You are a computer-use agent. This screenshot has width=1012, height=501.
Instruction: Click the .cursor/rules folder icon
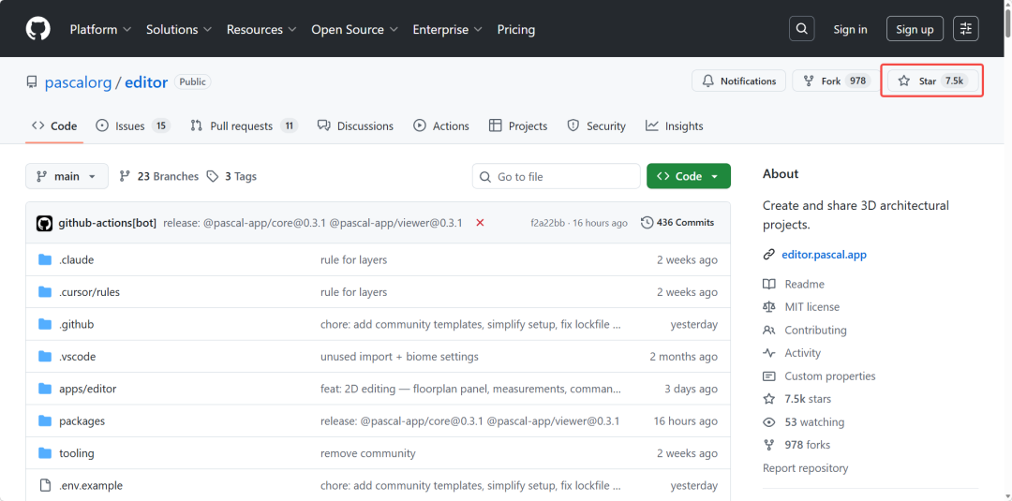click(x=45, y=292)
